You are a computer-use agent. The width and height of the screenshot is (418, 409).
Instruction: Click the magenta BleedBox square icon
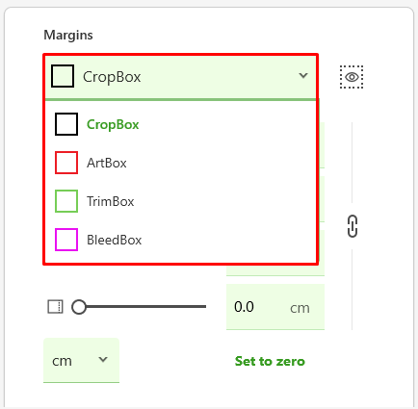[x=66, y=240]
